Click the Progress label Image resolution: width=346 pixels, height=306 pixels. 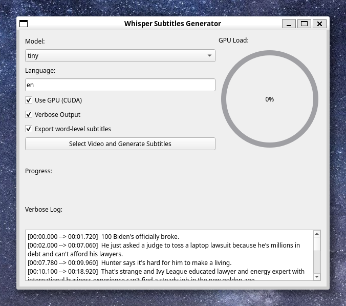coord(38,171)
